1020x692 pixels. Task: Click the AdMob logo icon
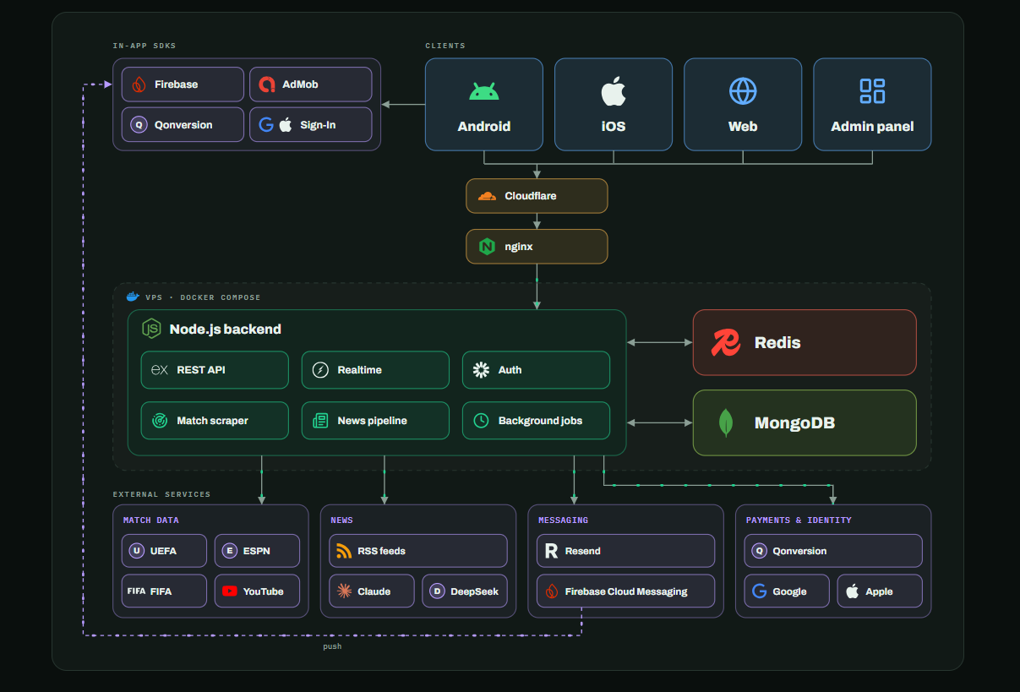pos(267,84)
